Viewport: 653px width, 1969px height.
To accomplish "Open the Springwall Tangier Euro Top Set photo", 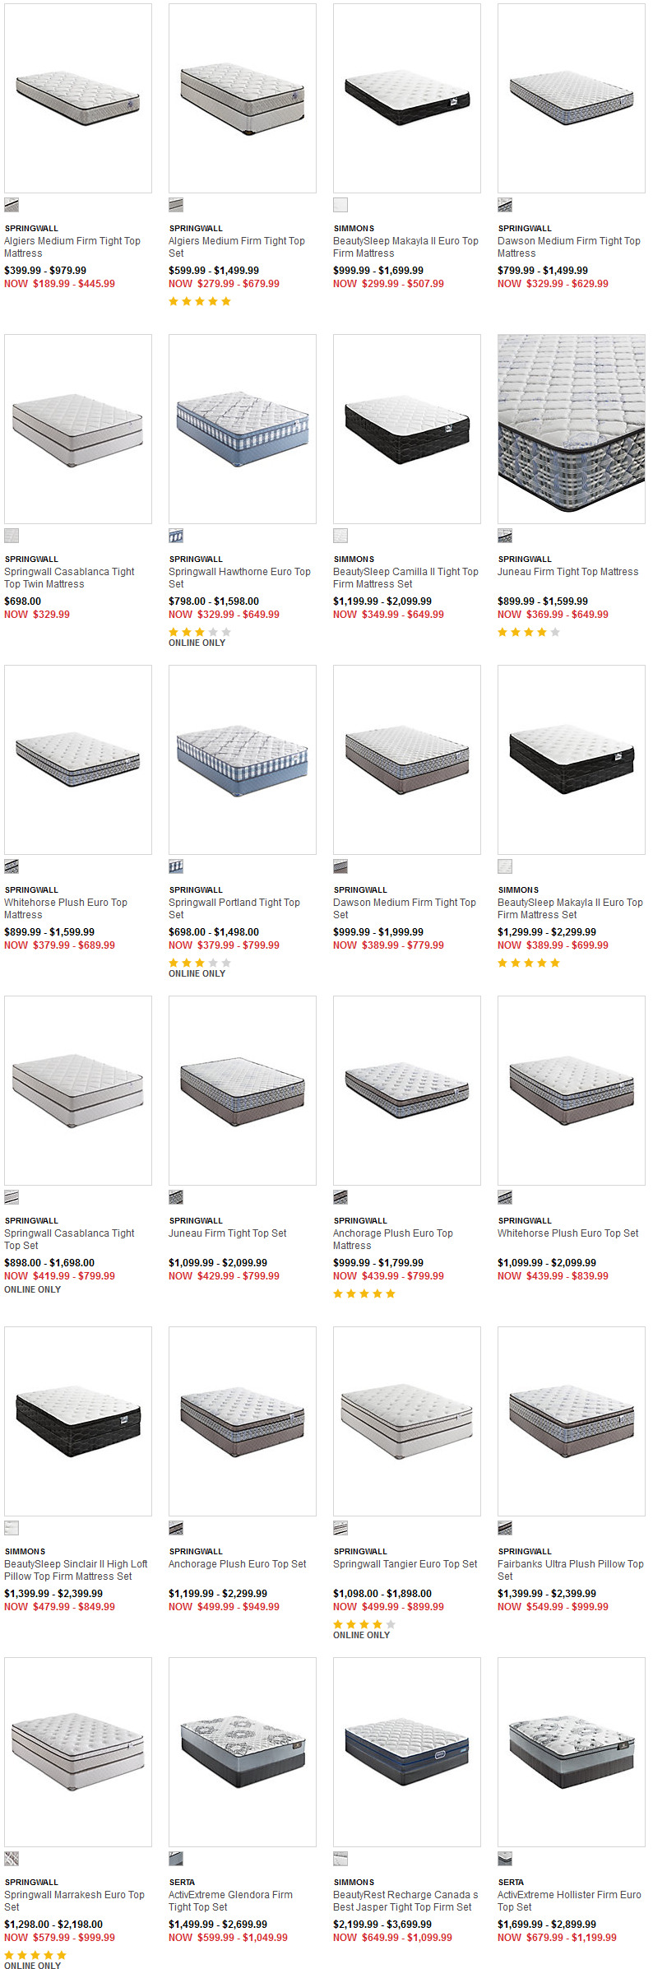I will [x=407, y=1421].
